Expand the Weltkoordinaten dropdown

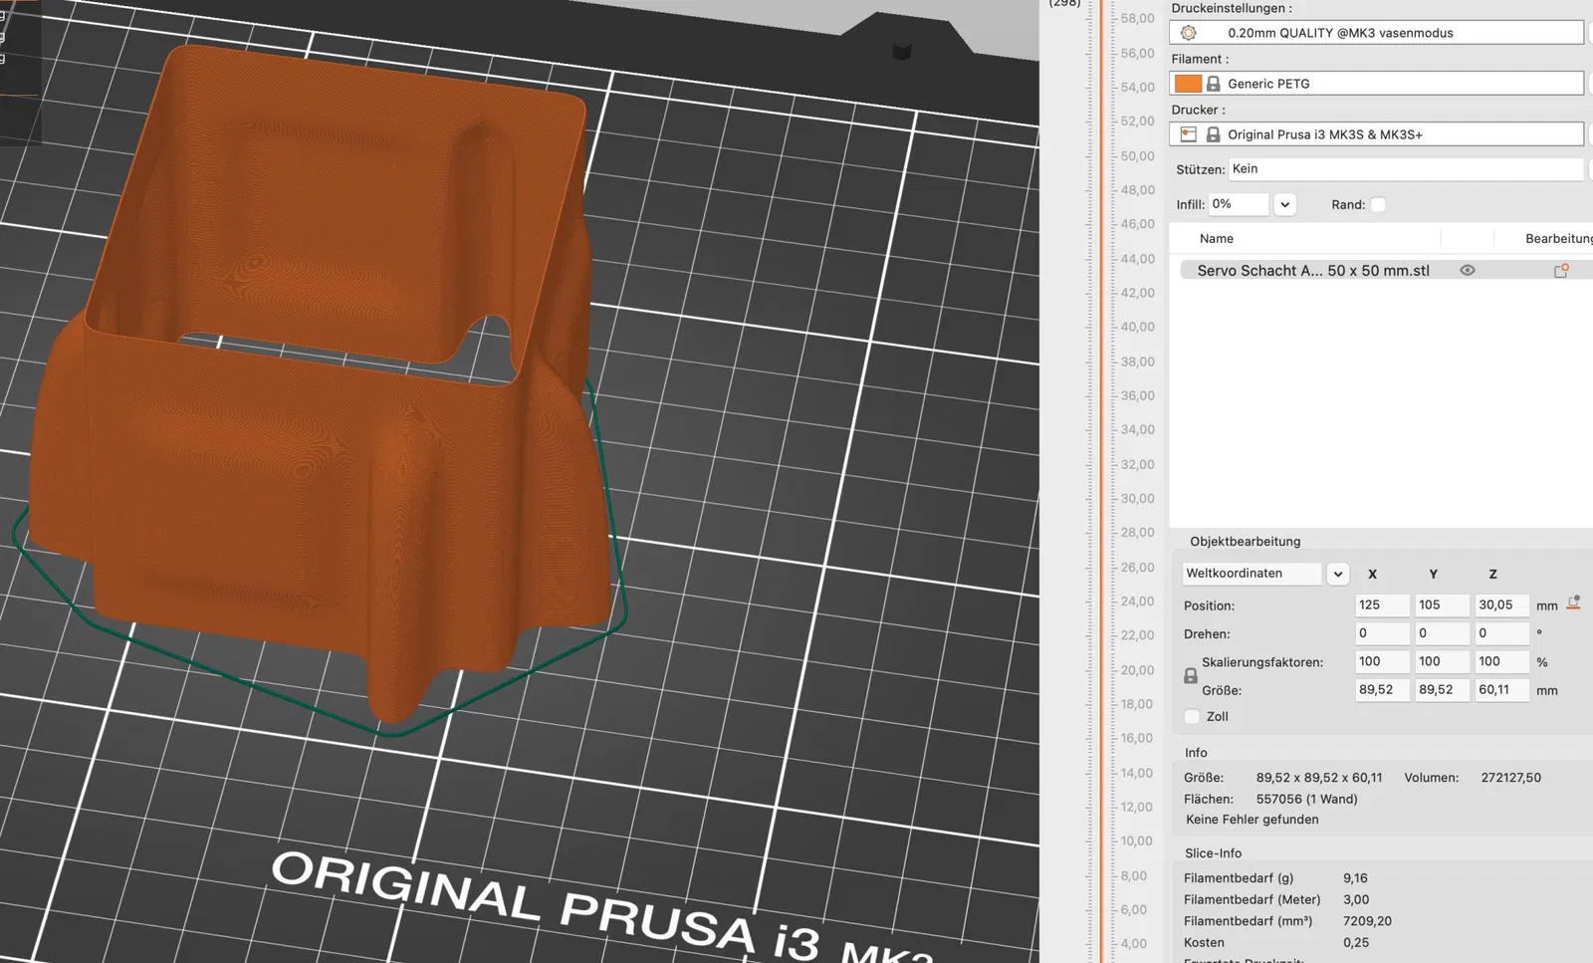click(x=1337, y=574)
